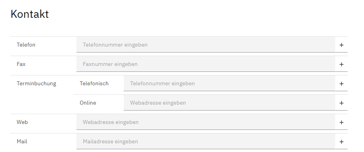Click the Online sub-label under Terminbuchung
Image resolution: width=364 pixels, height=152 pixels.
[88, 103]
